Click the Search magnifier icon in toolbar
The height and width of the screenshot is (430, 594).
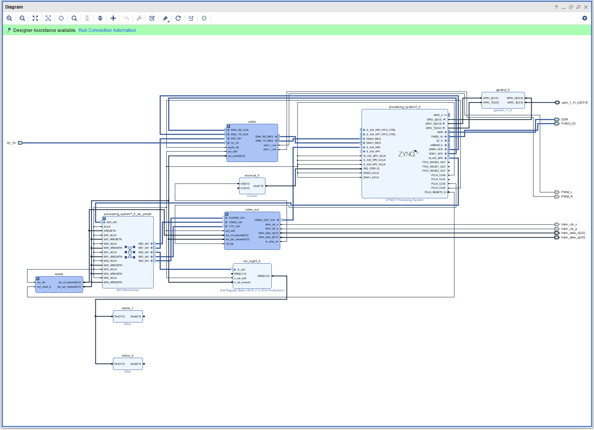[x=74, y=18]
